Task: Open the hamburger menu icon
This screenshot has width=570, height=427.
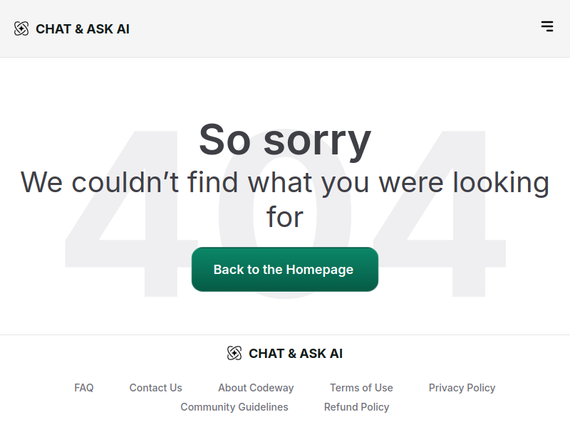Action: (547, 26)
